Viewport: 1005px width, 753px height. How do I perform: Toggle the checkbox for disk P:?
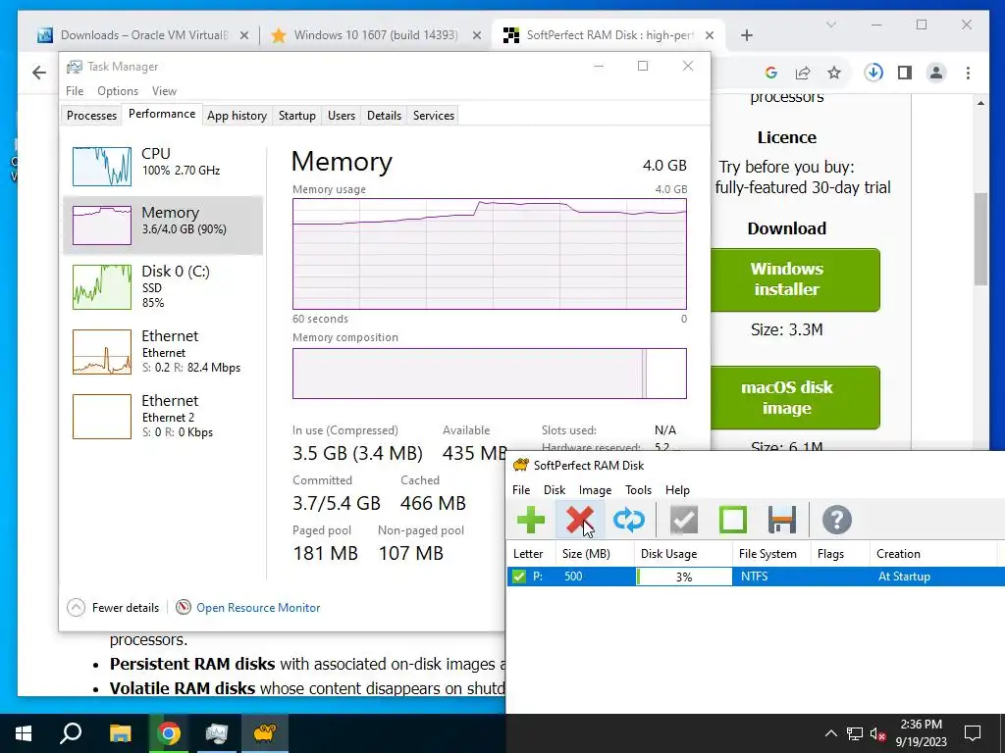pos(518,577)
